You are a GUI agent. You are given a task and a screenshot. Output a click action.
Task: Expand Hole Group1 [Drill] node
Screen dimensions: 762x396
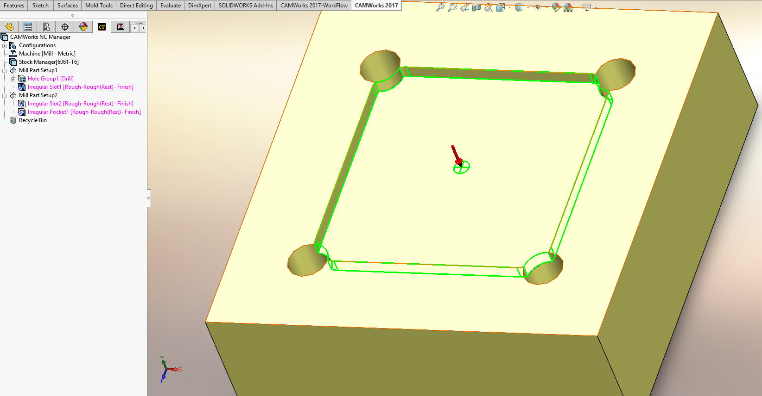13,79
